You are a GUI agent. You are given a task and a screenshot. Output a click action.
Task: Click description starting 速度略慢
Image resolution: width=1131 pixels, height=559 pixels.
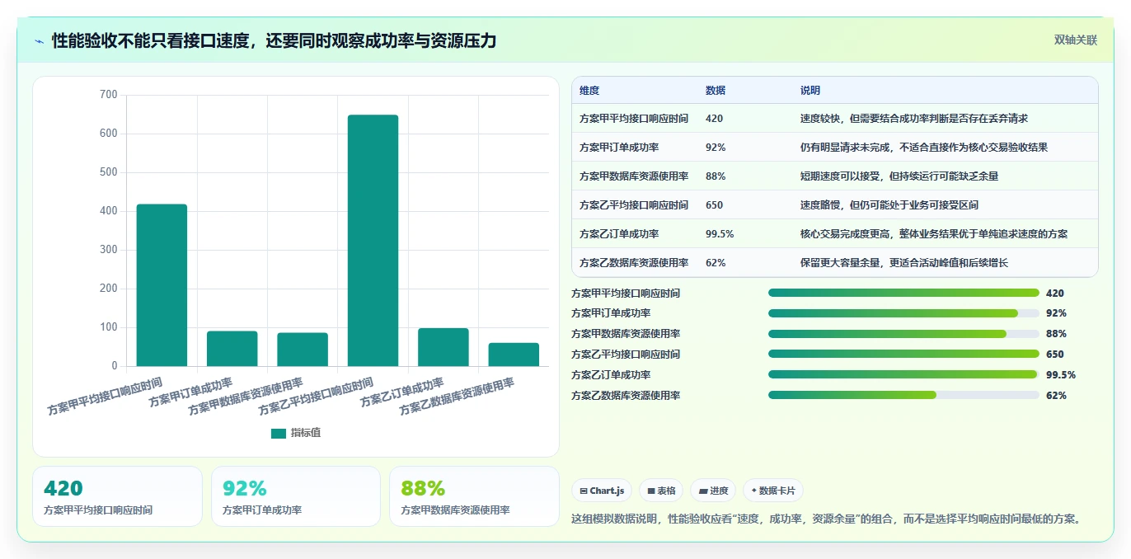889,205
